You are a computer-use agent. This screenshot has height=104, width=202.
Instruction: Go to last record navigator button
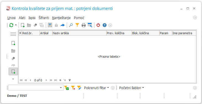tap(55, 80)
